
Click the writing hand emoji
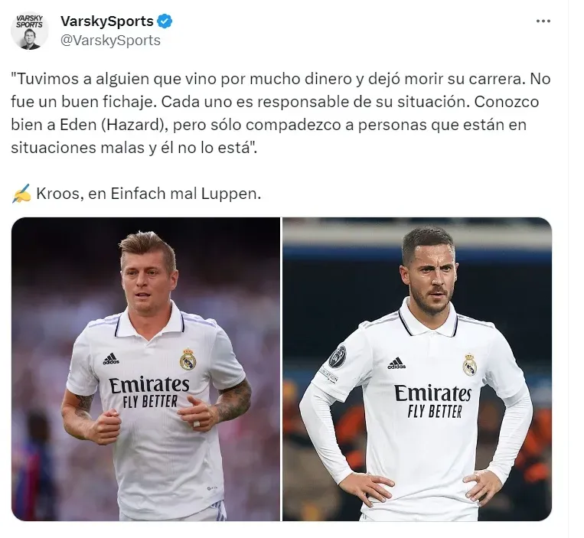point(21,194)
